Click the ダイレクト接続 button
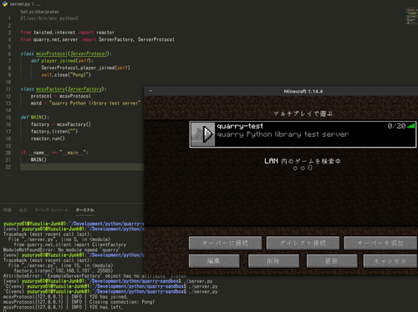Image resolution: width=418 pixels, height=312 pixels. (303, 244)
